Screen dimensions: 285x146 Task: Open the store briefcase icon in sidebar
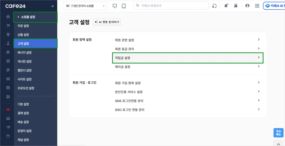8,118
